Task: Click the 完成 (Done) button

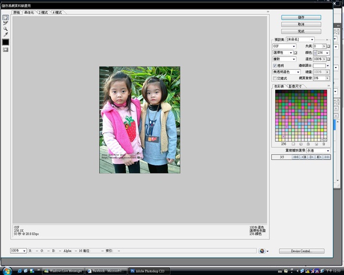Action: click(x=301, y=32)
